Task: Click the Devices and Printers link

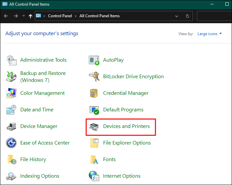Action: coord(126,126)
